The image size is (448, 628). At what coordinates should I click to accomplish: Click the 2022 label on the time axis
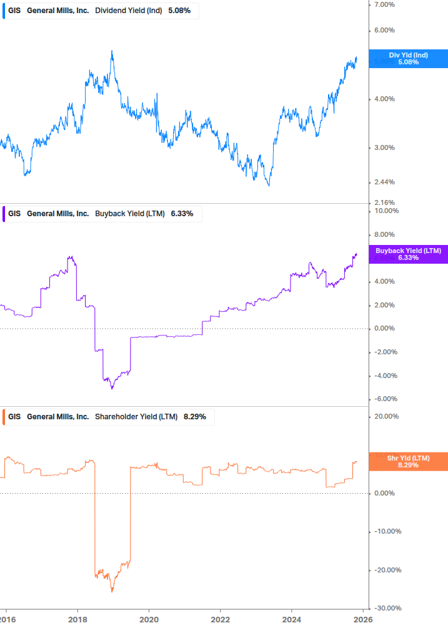pos(220,620)
